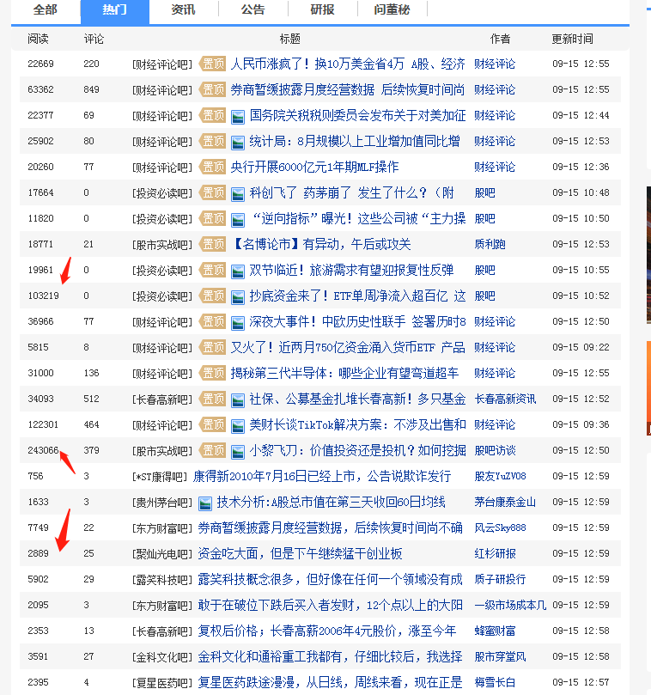Click image icon beside 统计局 8月规模以上 post

[238, 143]
